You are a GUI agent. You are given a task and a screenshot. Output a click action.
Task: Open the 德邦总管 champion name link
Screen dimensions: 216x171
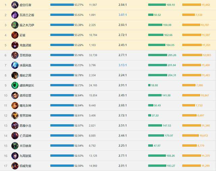click(26, 95)
